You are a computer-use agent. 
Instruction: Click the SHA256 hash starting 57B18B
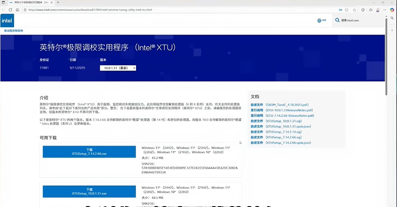point(189,170)
